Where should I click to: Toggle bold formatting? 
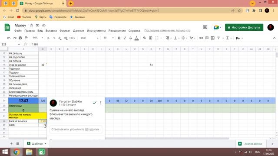[x=119, y=38]
